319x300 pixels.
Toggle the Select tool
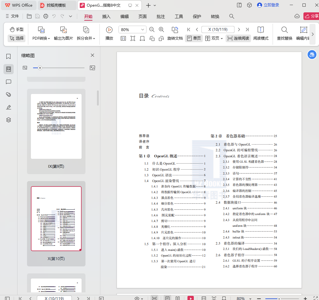point(17,38)
